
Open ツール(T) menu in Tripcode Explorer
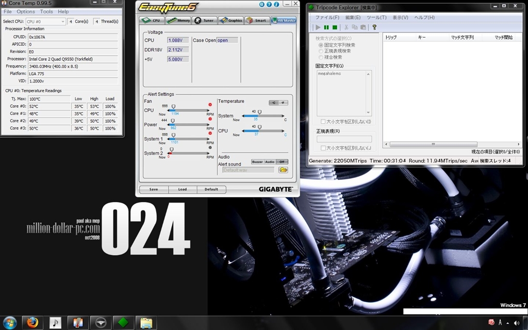(x=376, y=18)
